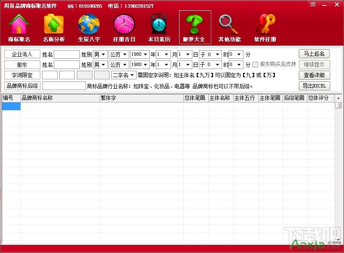Change the 1980 year dropdown
Image resolution: width=344 pixels, height=253 pixels.
click(x=139, y=54)
